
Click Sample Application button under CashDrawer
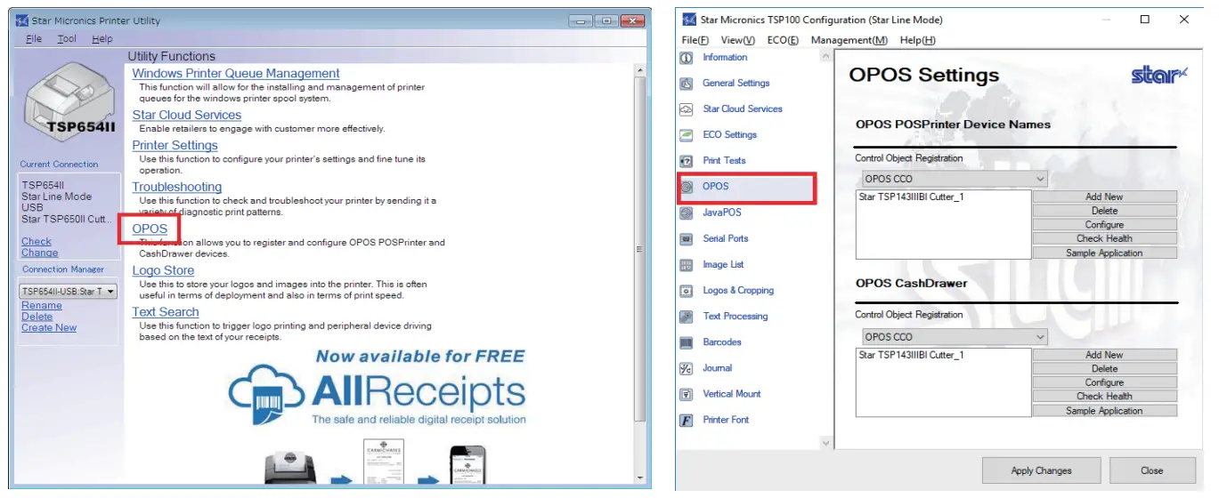pyautogui.click(x=1104, y=412)
